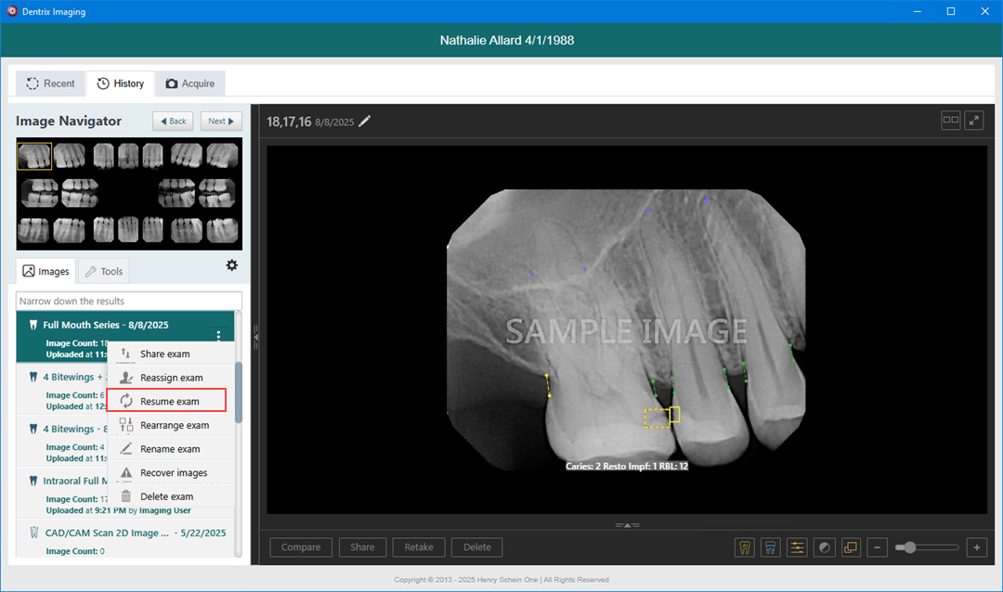Click the Narrow down the results field
Viewport: 1003px width, 592px height.
point(129,302)
